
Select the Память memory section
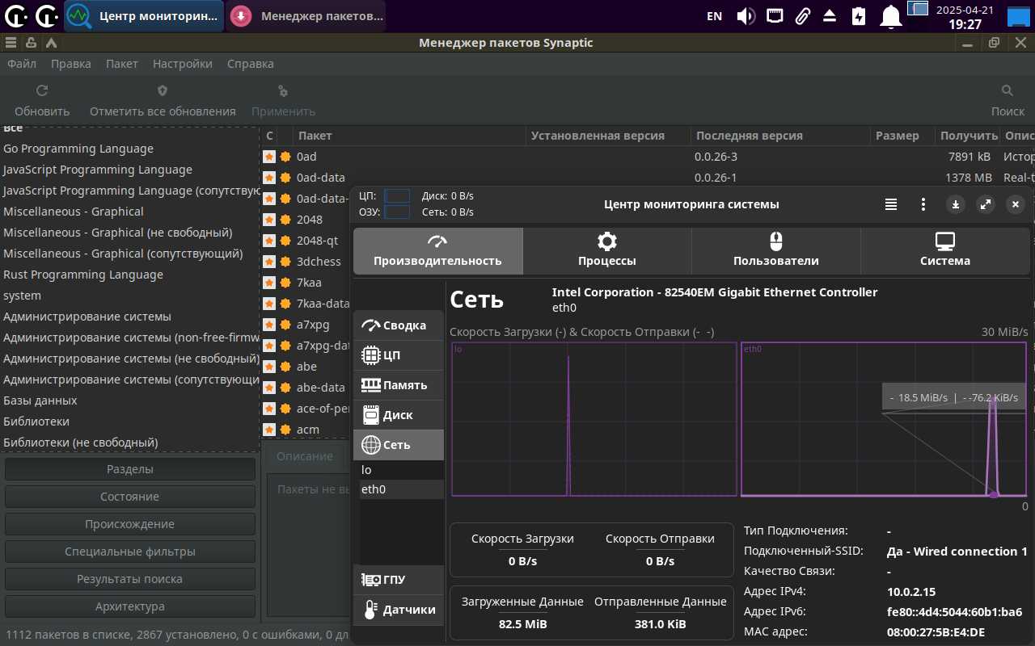[x=398, y=385]
